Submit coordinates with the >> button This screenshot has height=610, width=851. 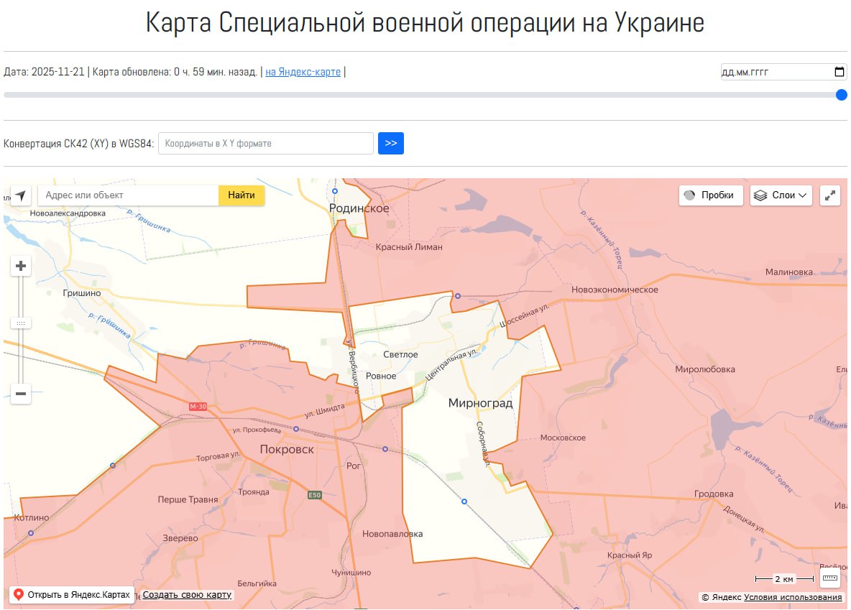(x=391, y=143)
